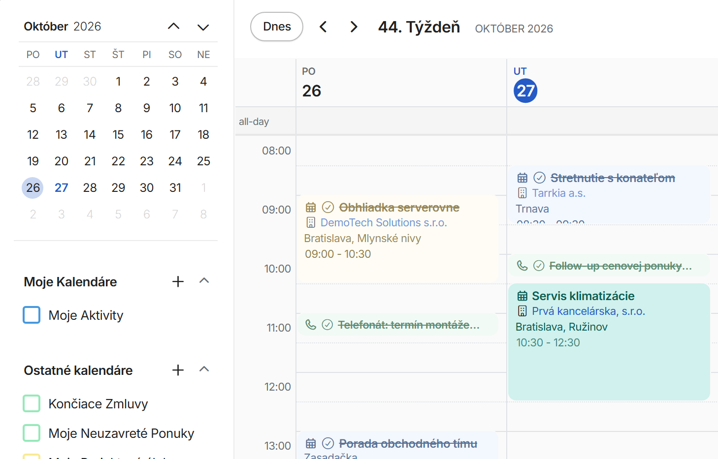Go to the next month in mini calendar
Viewport: 718px width, 459px height.
(x=203, y=27)
